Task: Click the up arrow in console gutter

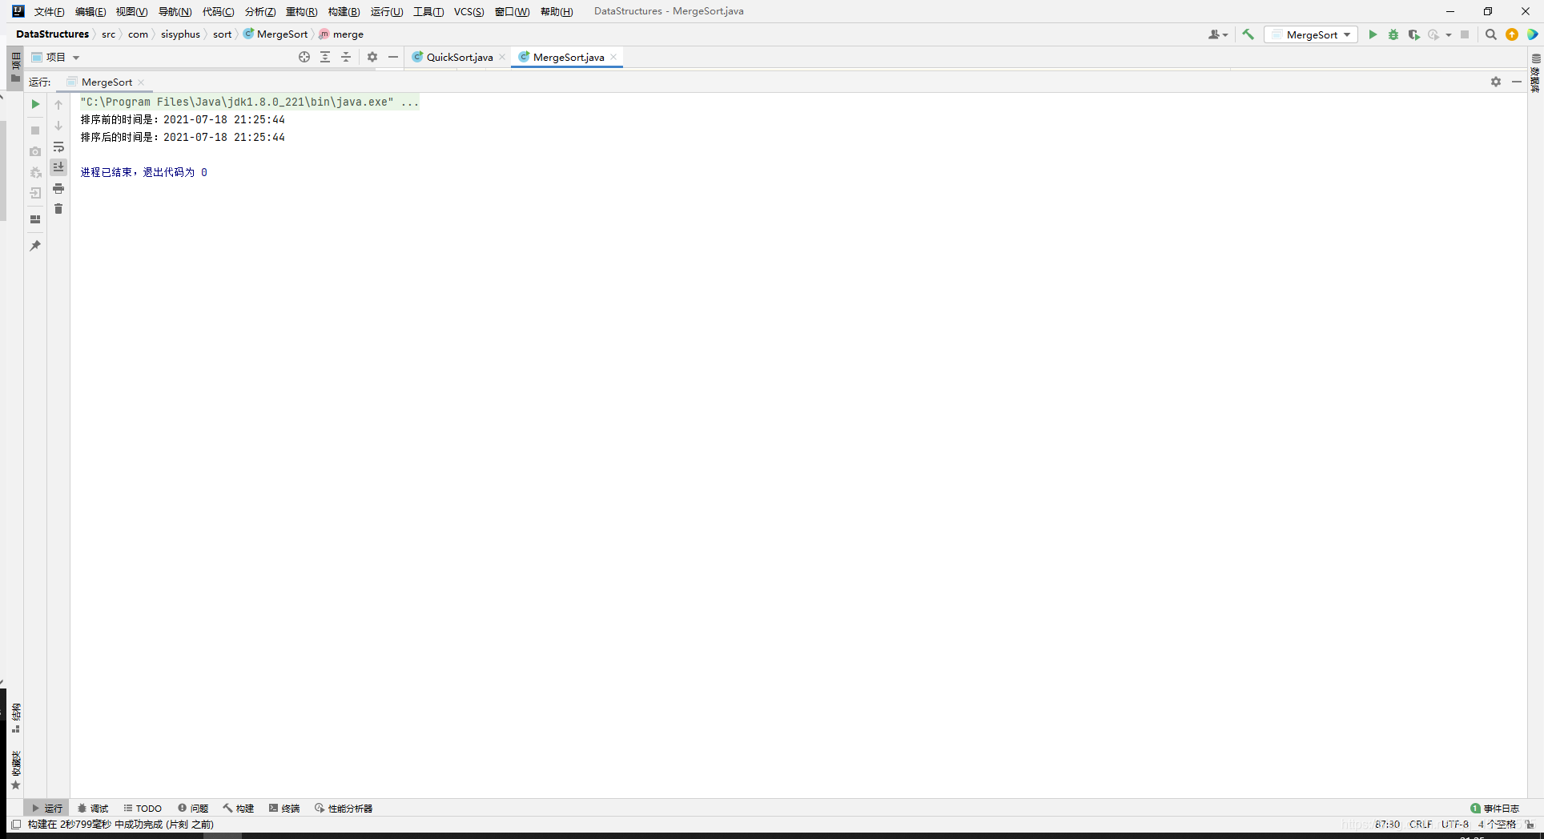Action: tap(58, 105)
